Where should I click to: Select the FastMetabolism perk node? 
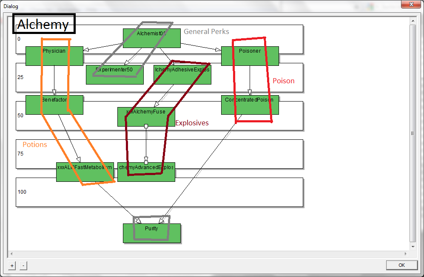coord(85,172)
